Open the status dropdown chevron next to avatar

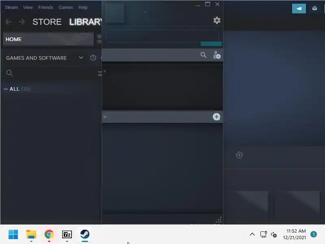tap(145, 12)
